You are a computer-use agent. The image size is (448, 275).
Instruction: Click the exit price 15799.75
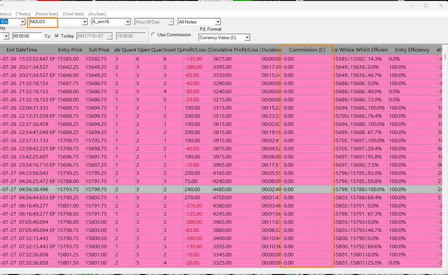click(96, 190)
